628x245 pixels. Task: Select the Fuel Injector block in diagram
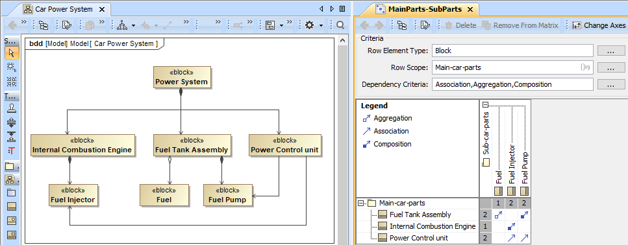[73, 195]
